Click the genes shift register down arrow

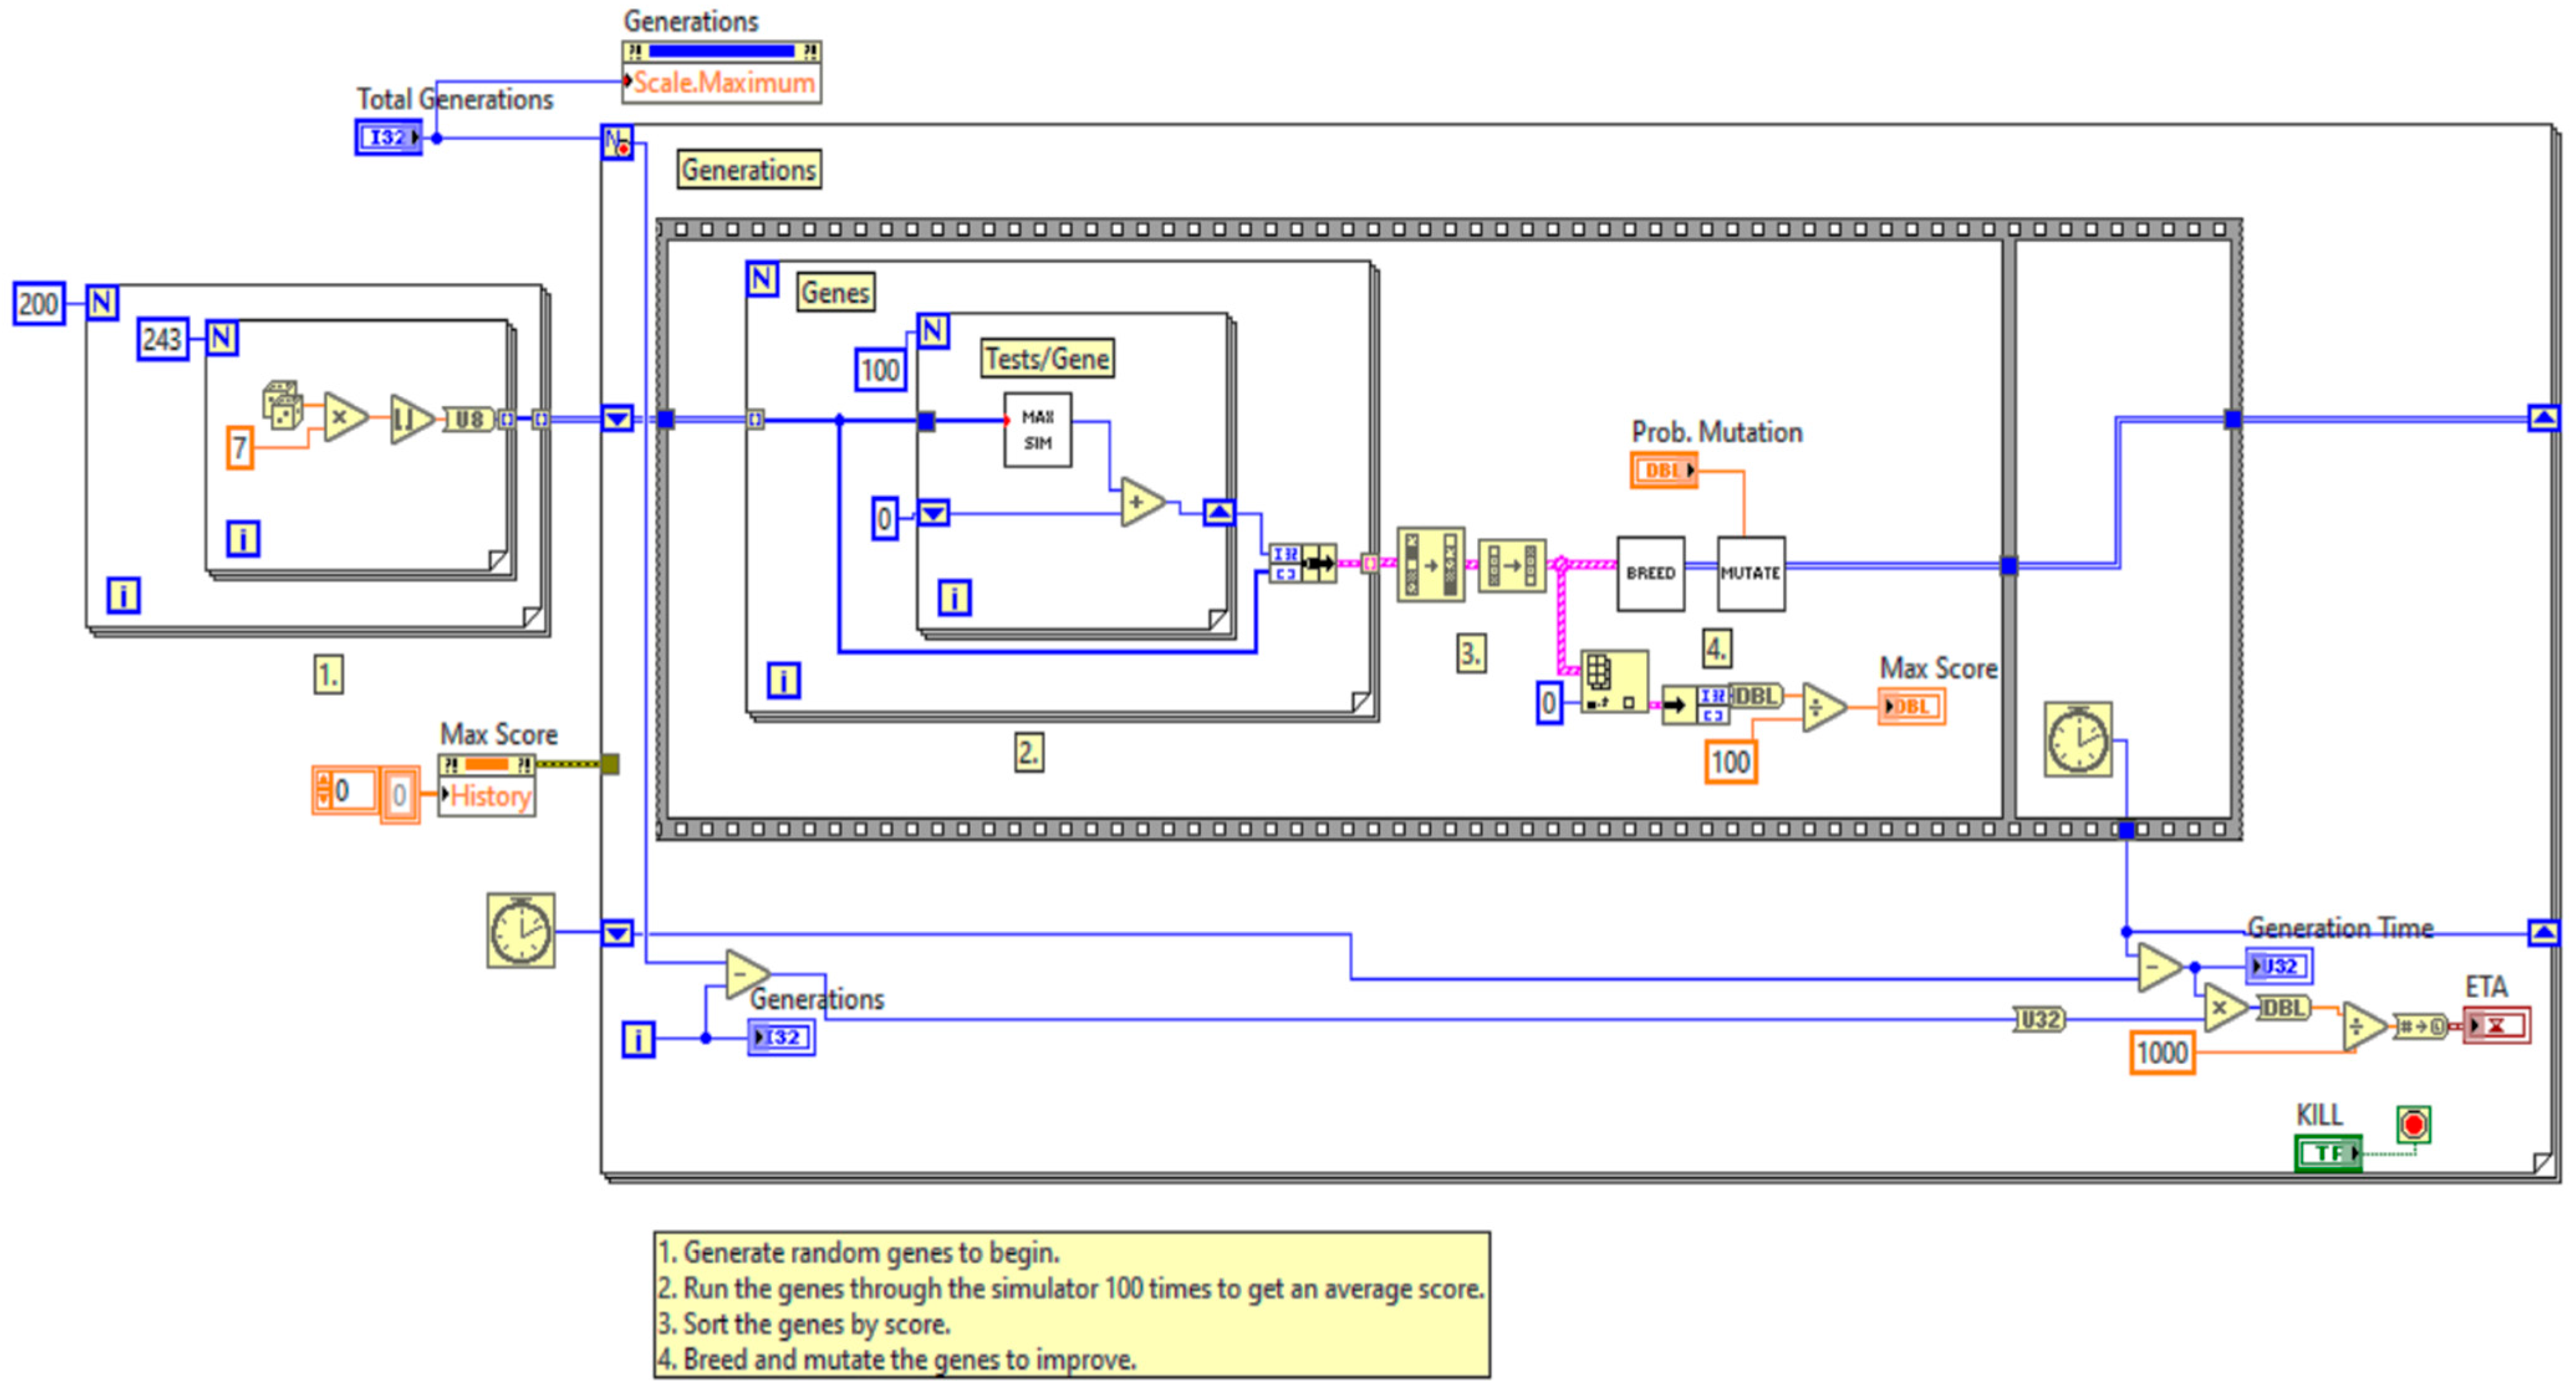pos(617,418)
